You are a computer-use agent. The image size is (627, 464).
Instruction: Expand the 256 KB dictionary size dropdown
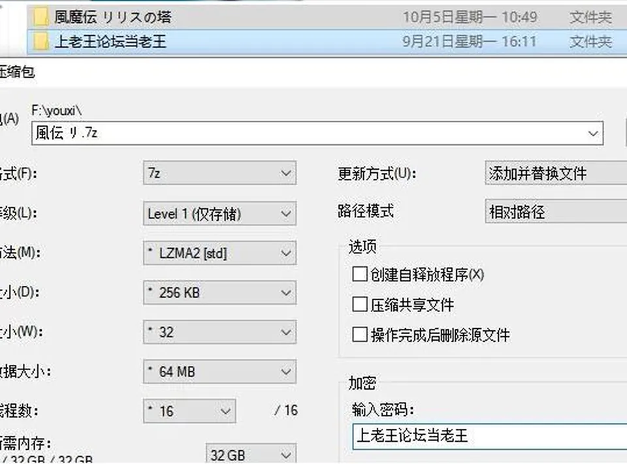click(x=219, y=292)
